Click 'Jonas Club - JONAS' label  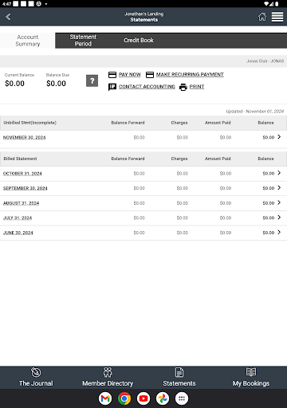(265, 61)
